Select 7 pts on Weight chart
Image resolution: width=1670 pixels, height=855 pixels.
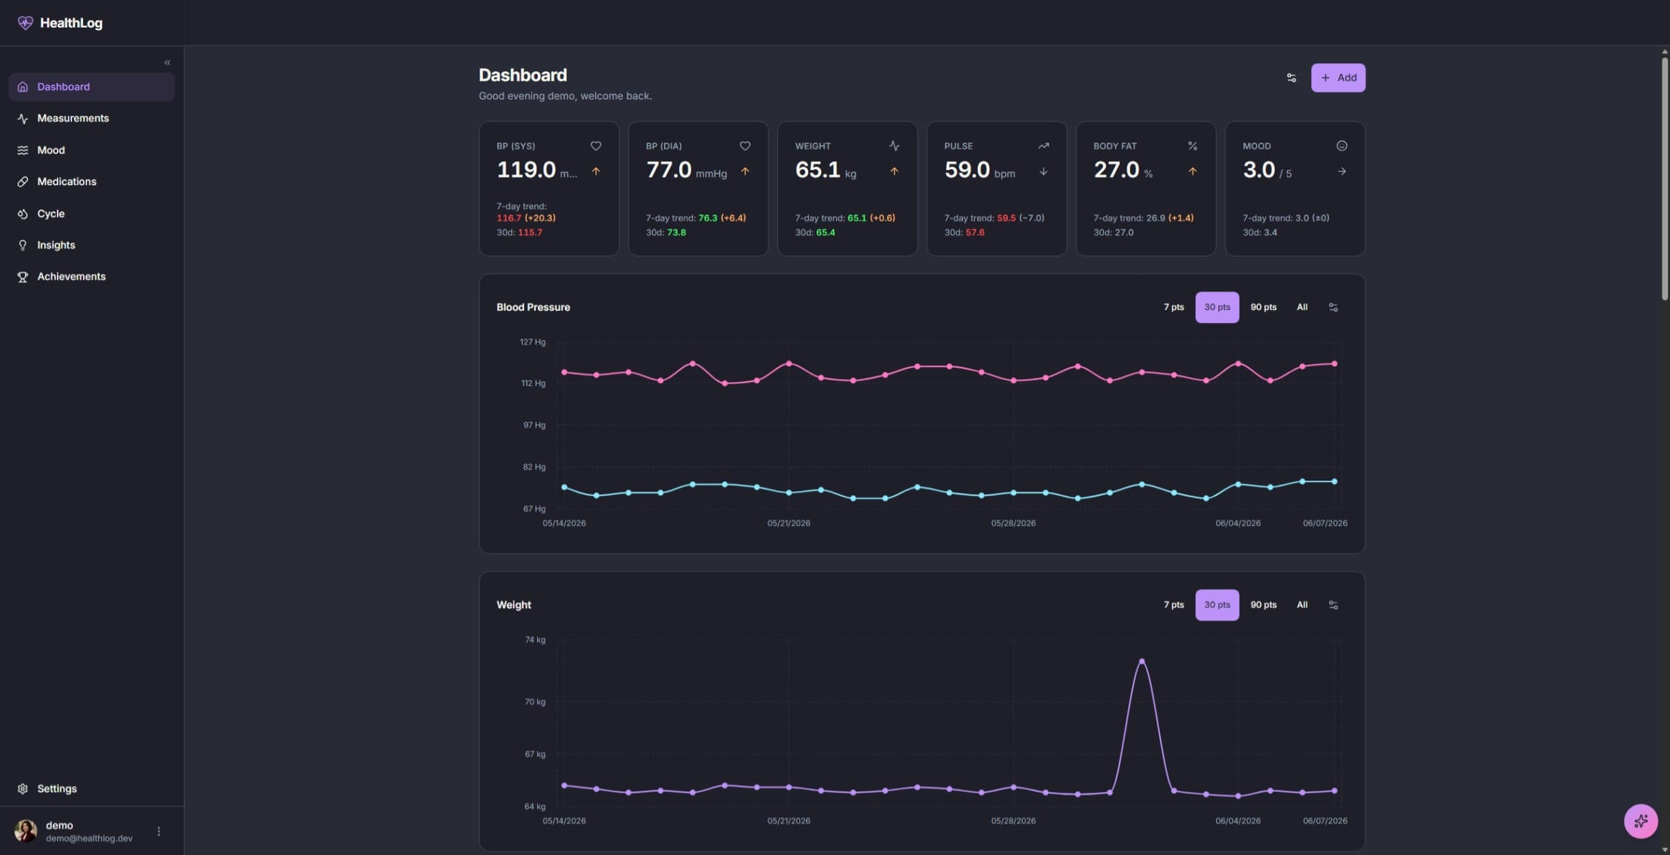coord(1173,605)
